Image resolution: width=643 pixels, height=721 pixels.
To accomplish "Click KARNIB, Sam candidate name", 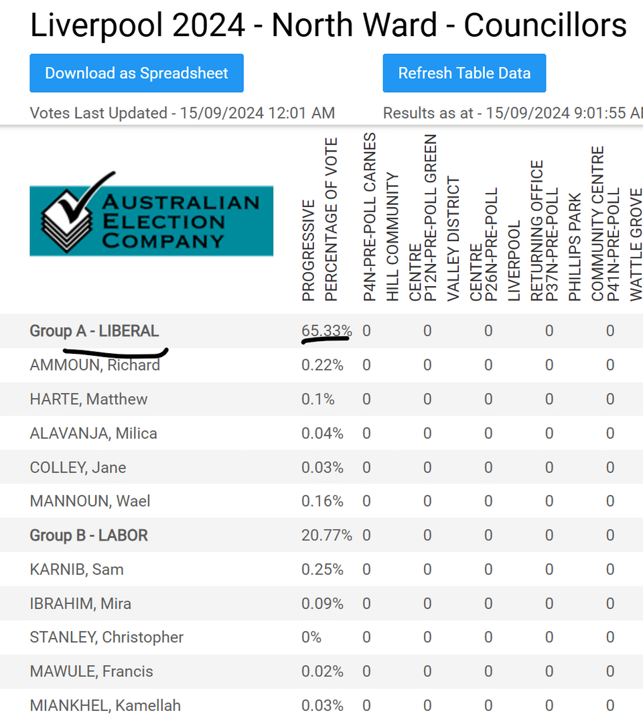I will click(x=77, y=570).
